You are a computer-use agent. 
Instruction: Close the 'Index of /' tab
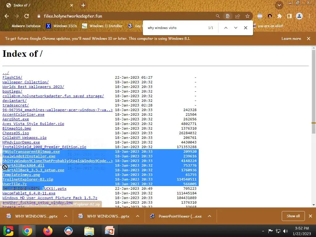point(72,5)
